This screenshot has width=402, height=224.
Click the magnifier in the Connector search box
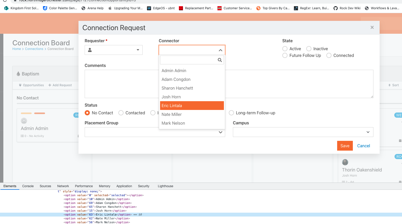[x=220, y=60]
